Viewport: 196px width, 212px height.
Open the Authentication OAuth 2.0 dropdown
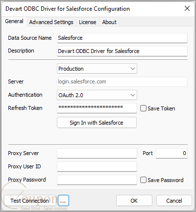[97, 95]
